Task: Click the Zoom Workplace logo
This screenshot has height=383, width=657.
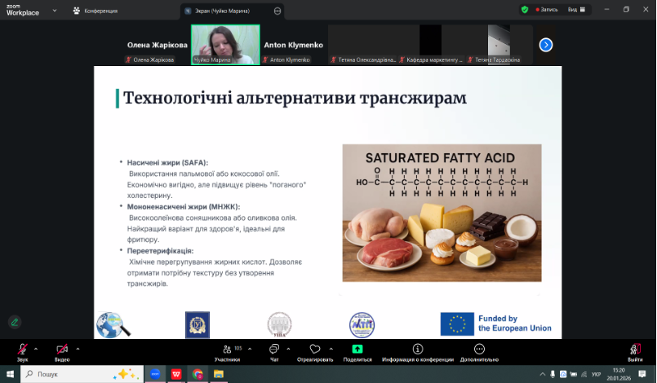Action: (x=23, y=10)
